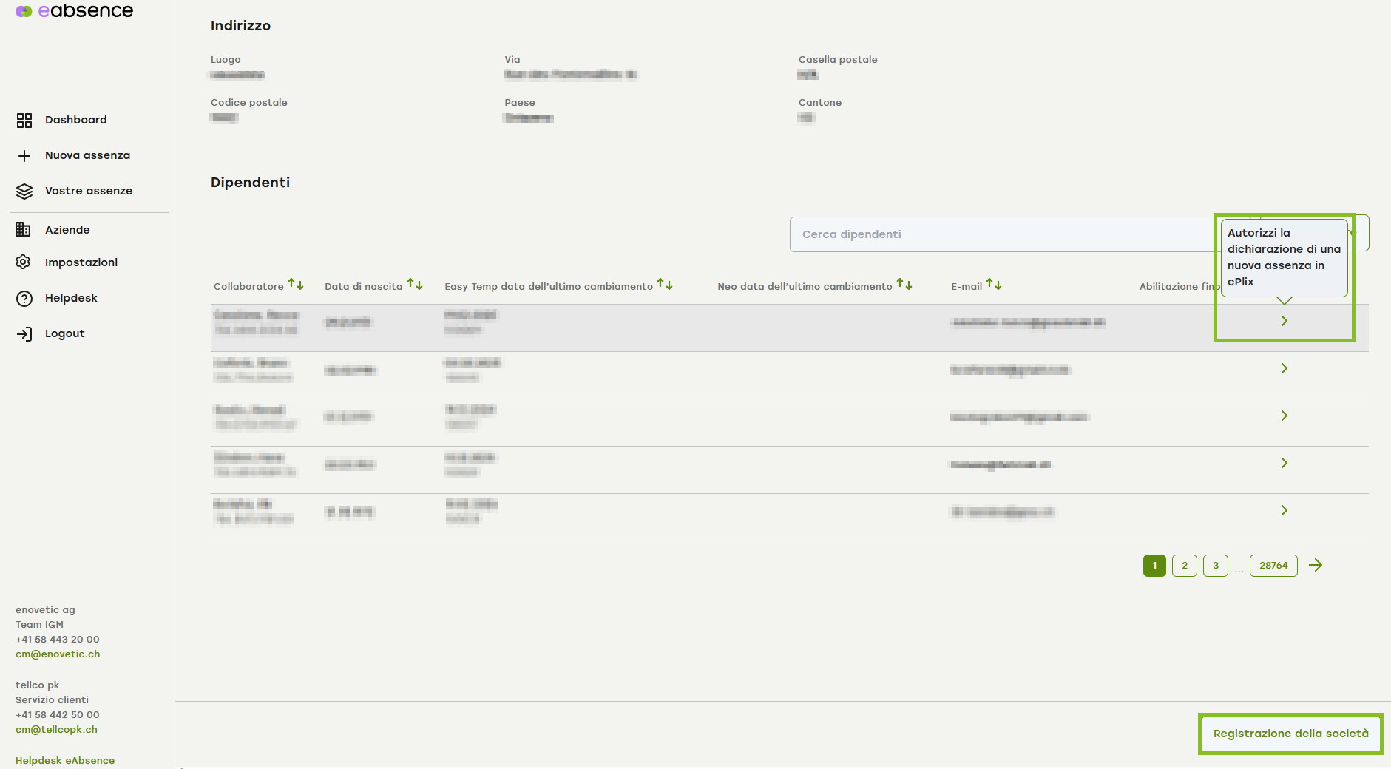Click the Dashboard grid icon
The width and height of the screenshot is (1391, 769).
click(24, 121)
